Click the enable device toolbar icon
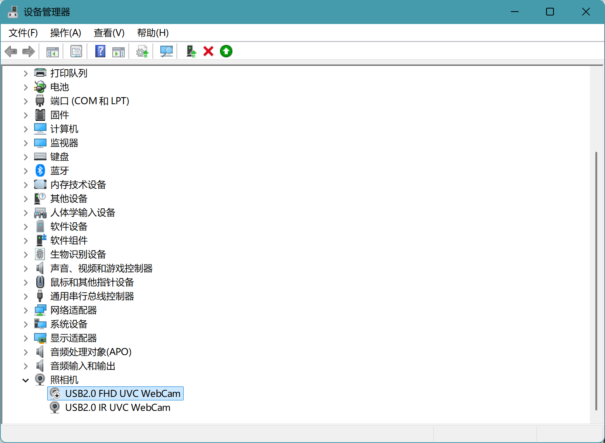The width and height of the screenshot is (605, 443). click(x=191, y=51)
